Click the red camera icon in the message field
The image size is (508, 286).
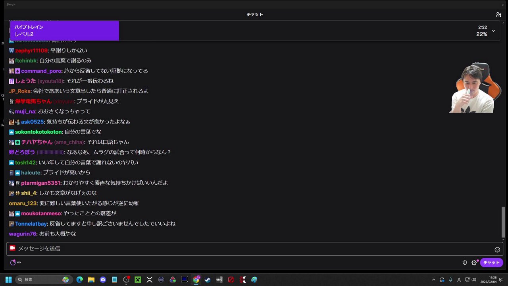pos(12,248)
